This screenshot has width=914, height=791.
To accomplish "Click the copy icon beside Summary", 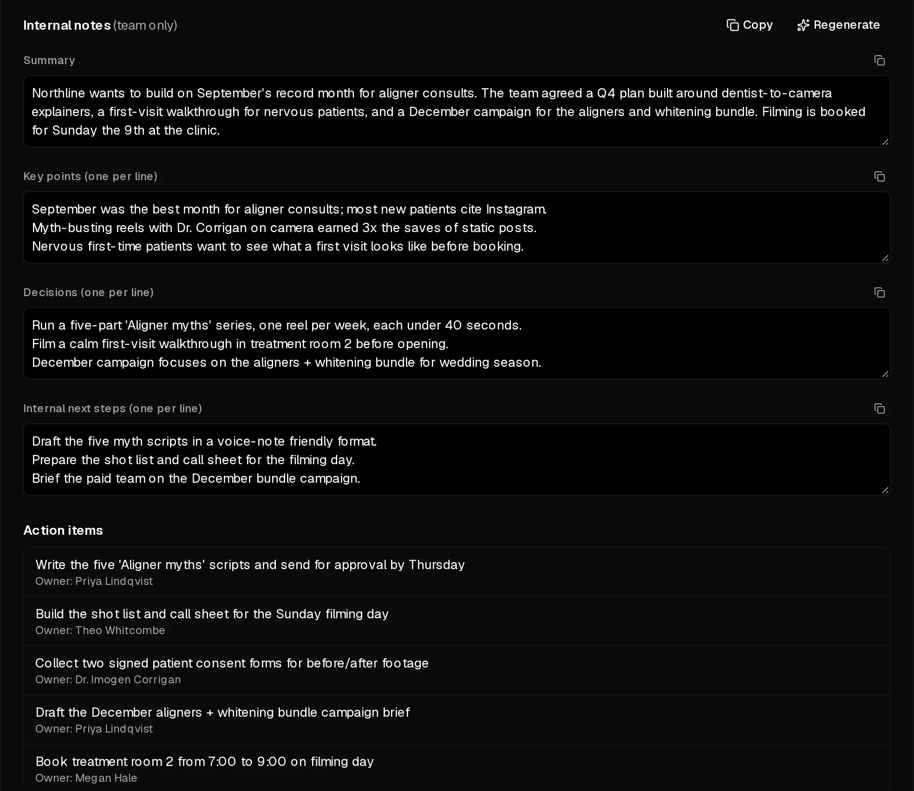I will 880,60.
